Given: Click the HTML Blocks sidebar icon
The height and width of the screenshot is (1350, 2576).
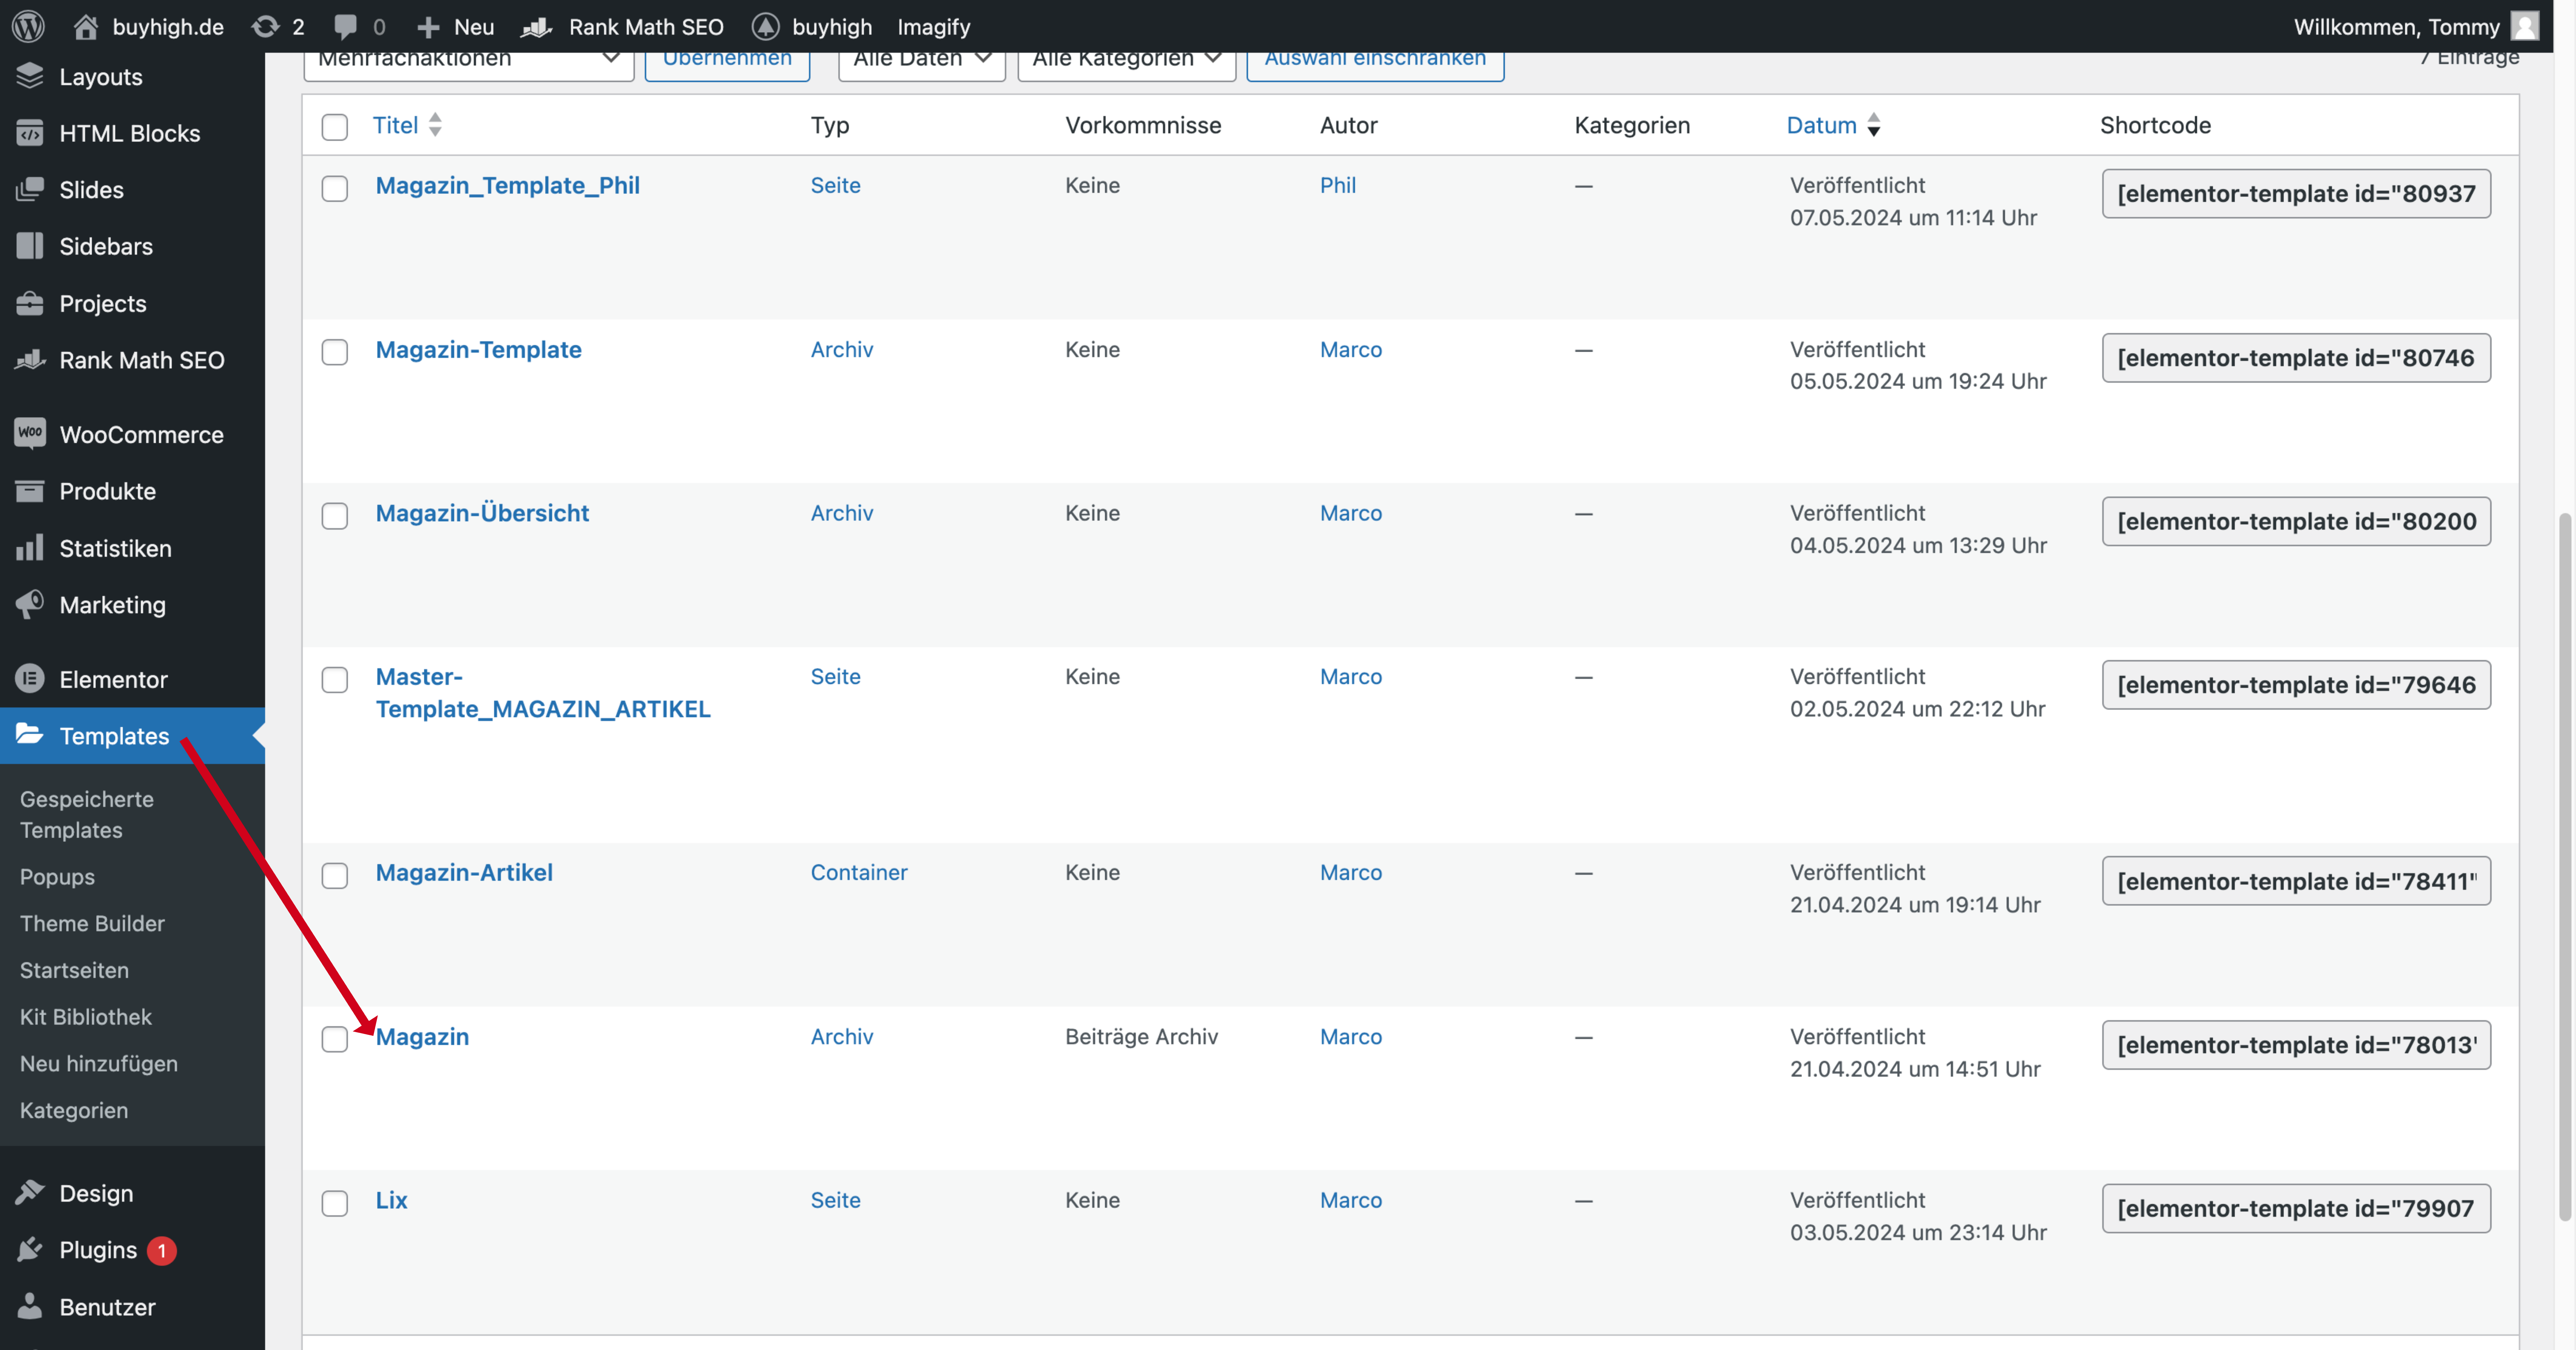Looking at the screenshot, I should point(30,133).
